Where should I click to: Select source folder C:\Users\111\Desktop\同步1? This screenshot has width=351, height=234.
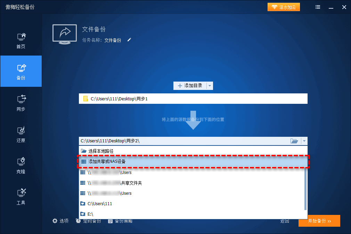(193, 99)
